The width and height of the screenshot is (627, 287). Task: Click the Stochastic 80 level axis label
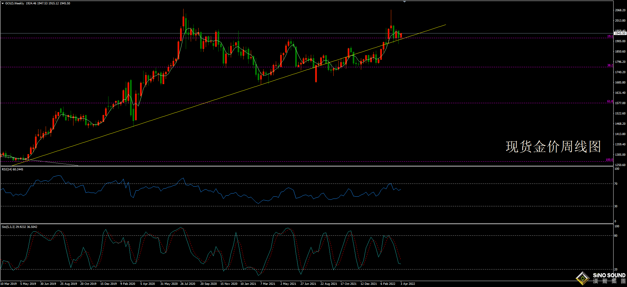(x=616, y=236)
